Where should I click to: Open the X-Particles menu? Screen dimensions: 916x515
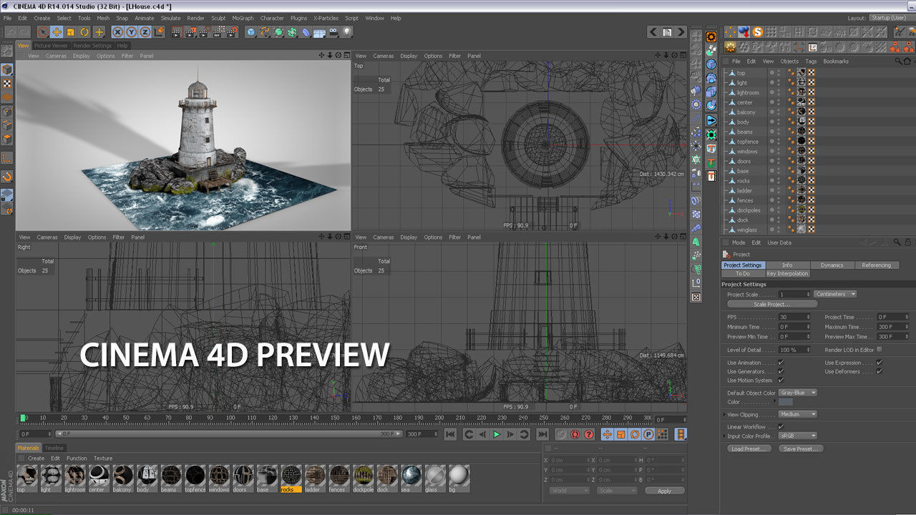[326, 18]
